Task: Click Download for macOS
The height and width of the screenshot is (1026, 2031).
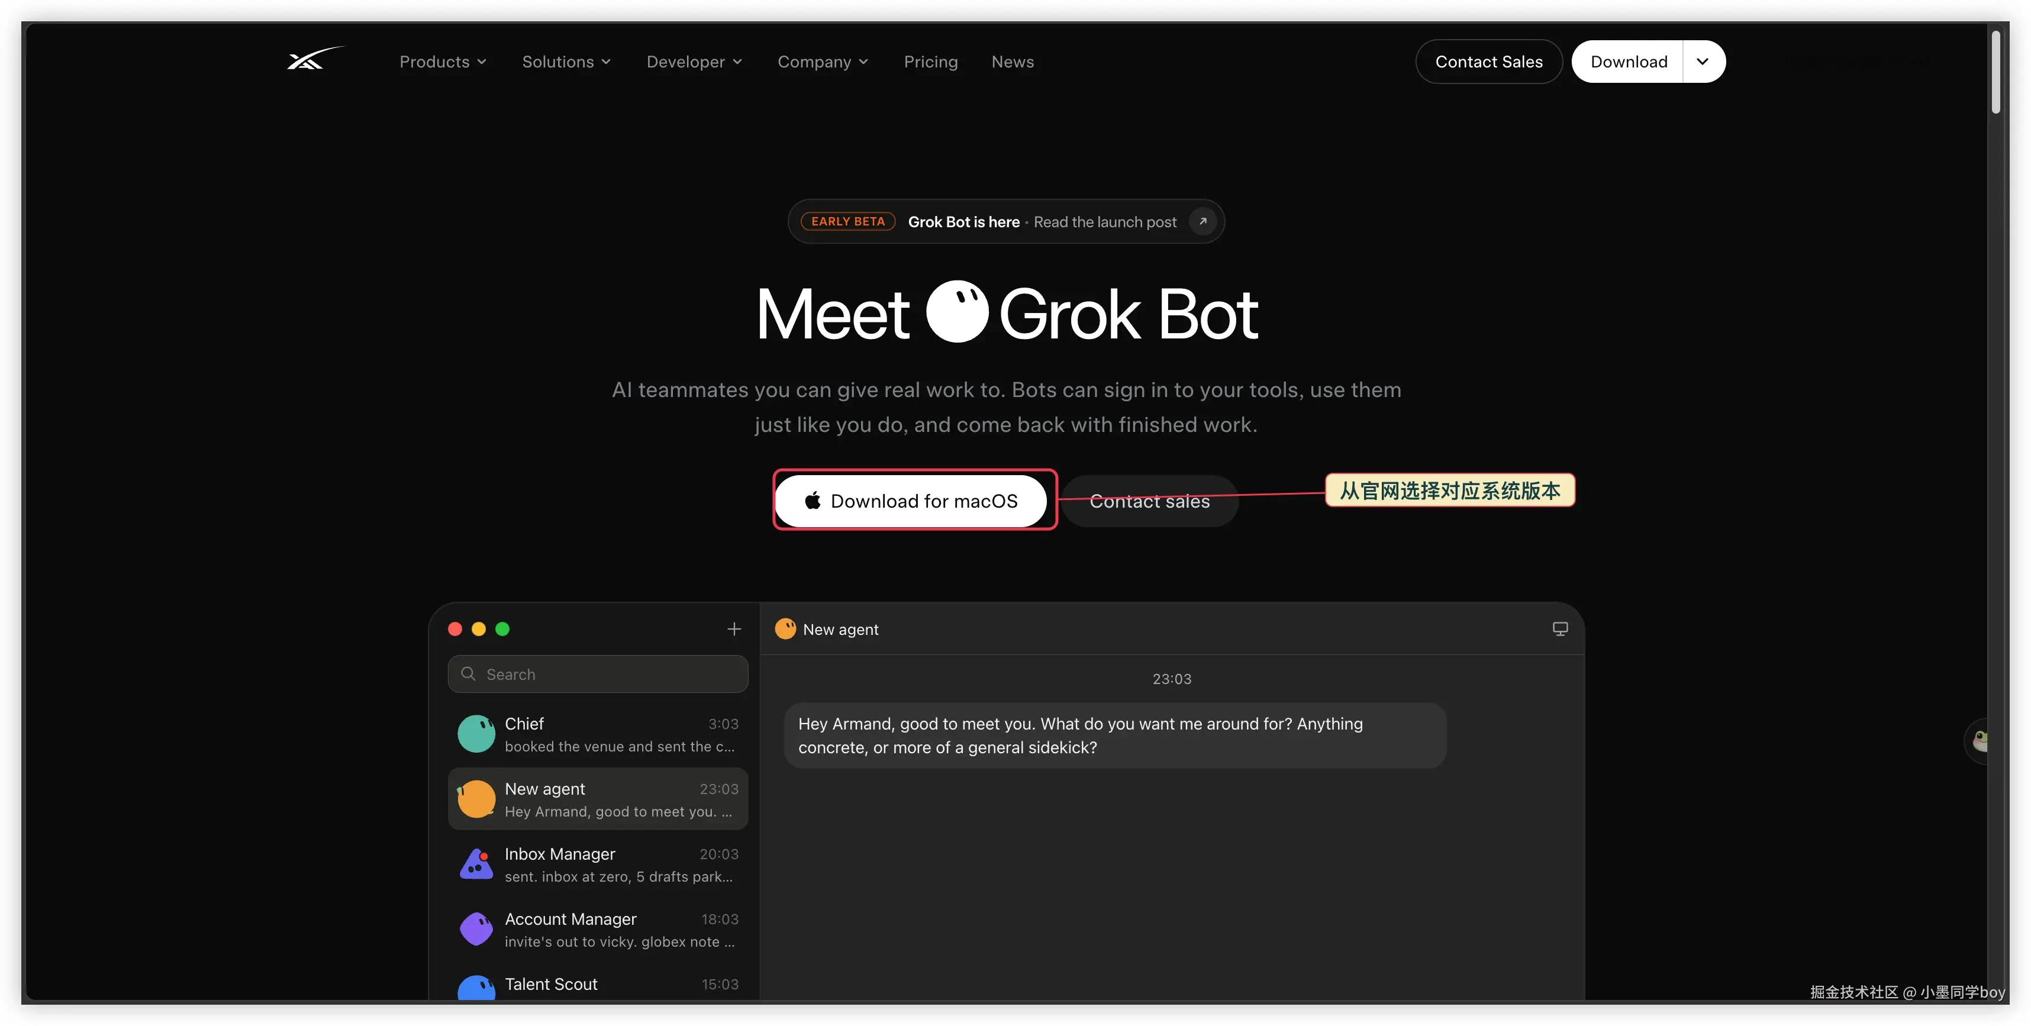Action: [911, 501]
